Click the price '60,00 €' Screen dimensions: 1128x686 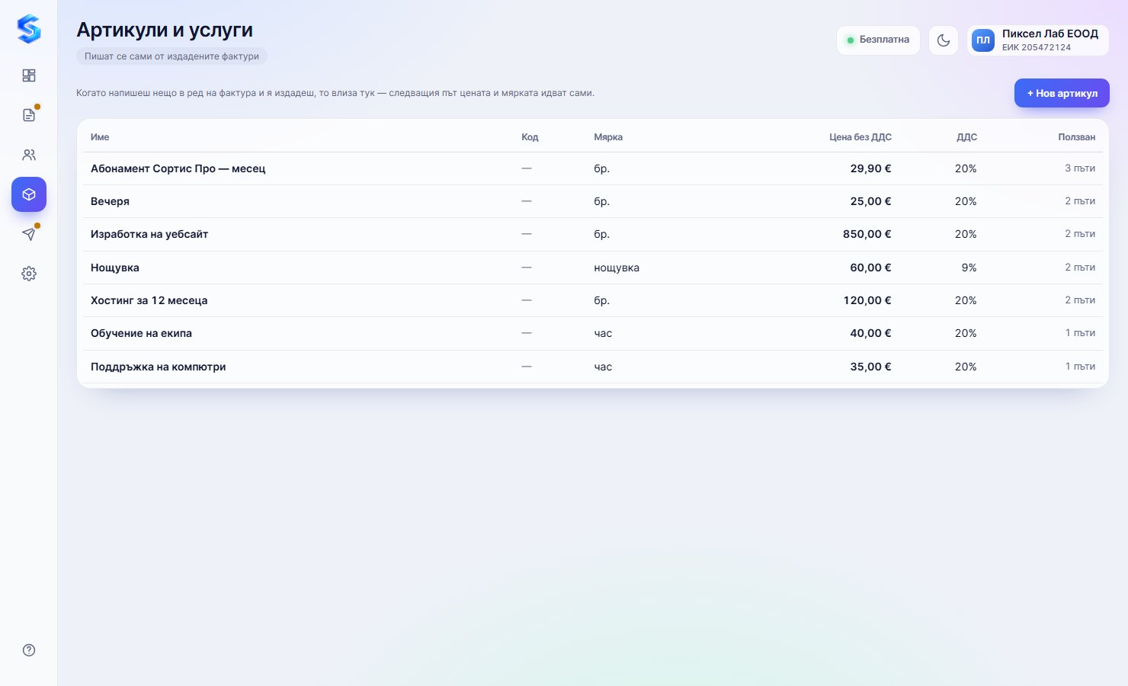click(x=870, y=268)
